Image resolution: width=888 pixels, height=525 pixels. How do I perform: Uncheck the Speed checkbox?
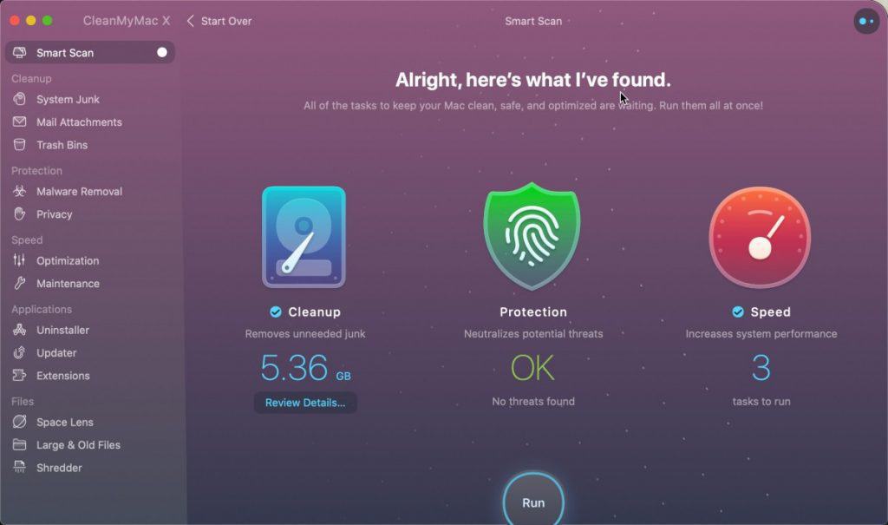738,312
